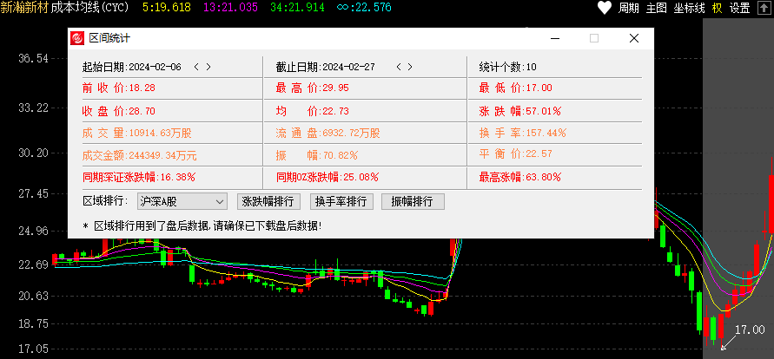Click the 平衡价:22.57 value
Viewport: 774px width, 359px height.
515,154
